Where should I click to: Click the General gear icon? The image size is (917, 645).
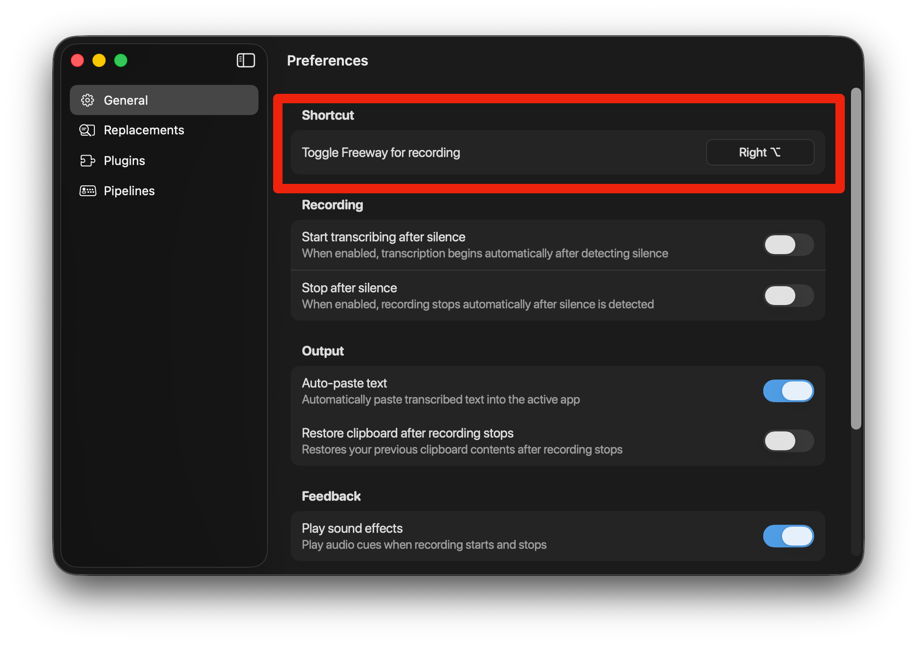click(87, 100)
